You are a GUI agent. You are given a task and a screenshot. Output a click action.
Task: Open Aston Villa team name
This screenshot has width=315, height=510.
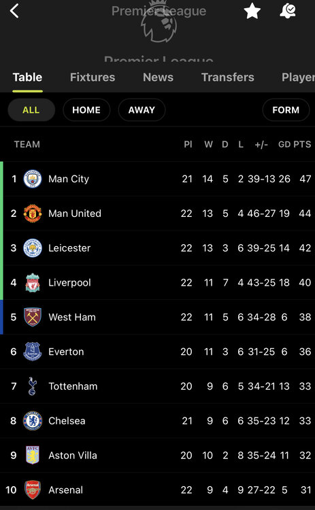click(73, 456)
